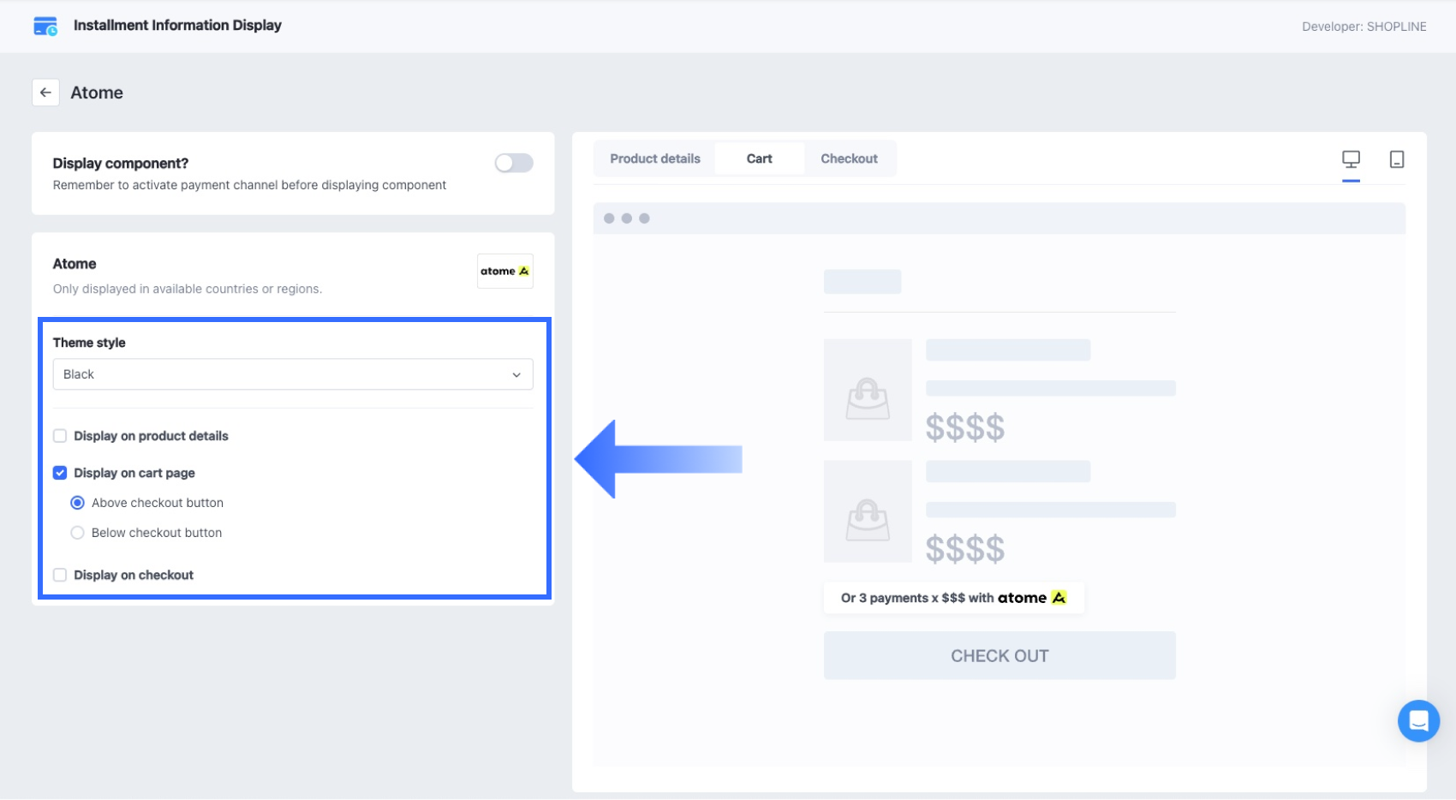1456x800 pixels.
Task: Open the Theme style dropdown
Action: (x=293, y=374)
